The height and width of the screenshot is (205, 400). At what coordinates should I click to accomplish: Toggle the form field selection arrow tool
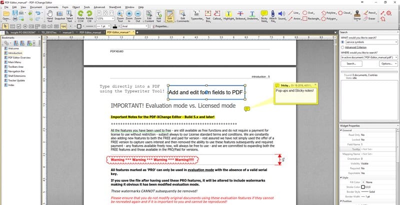point(5,26)
